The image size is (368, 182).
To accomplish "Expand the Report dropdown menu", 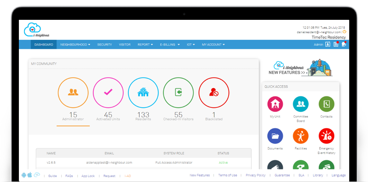I will 145,44.
